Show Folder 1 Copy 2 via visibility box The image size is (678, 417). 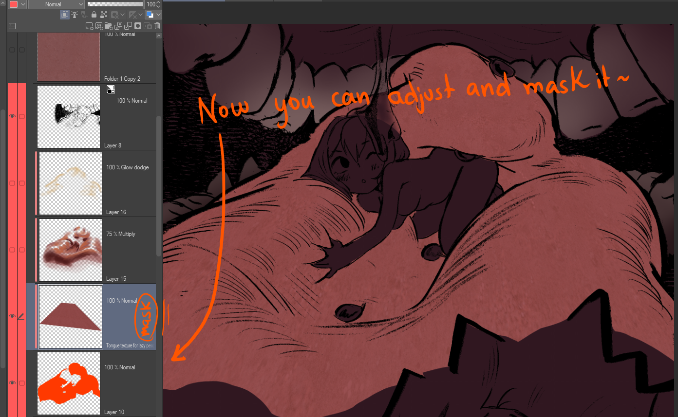[12, 50]
